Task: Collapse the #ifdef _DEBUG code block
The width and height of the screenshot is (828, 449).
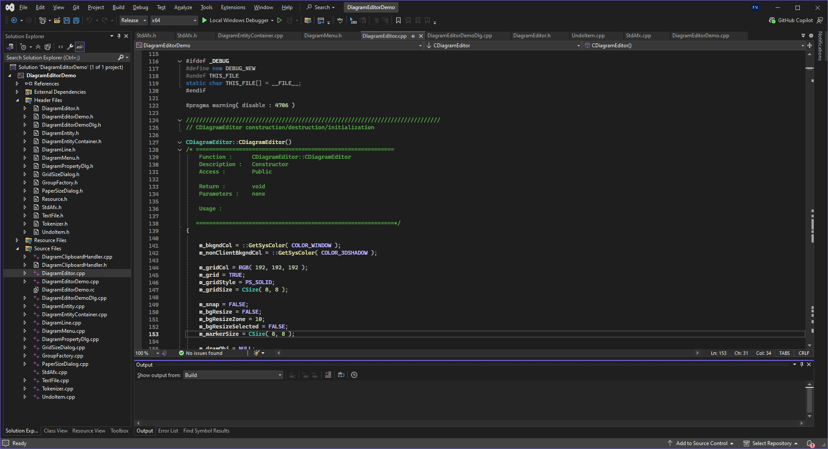Action: pos(179,61)
